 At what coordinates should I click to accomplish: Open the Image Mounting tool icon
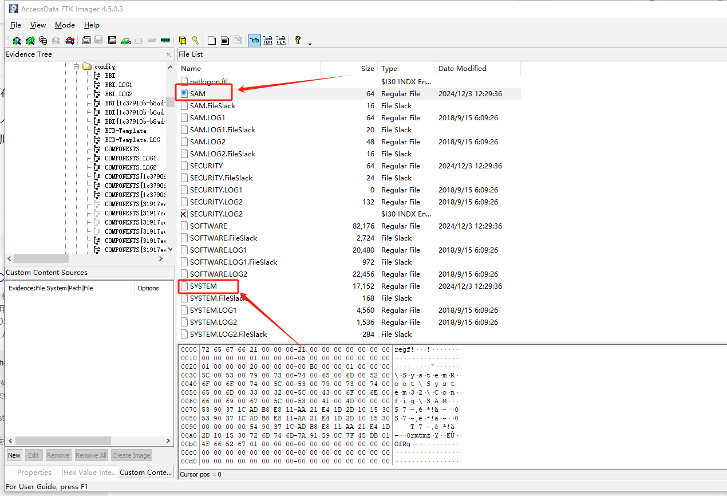tap(43, 40)
